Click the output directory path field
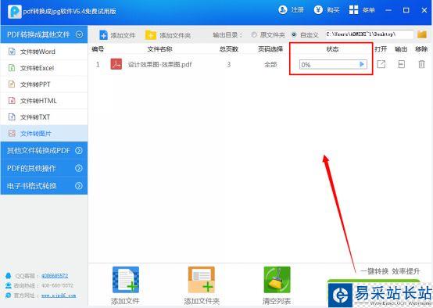The image size is (433, 308). [x=369, y=34]
